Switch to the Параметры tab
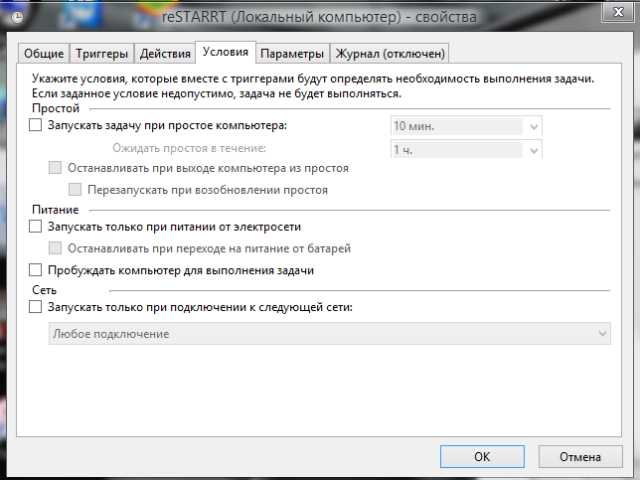Viewport: 640px width, 480px height. (x=292, y=53)
